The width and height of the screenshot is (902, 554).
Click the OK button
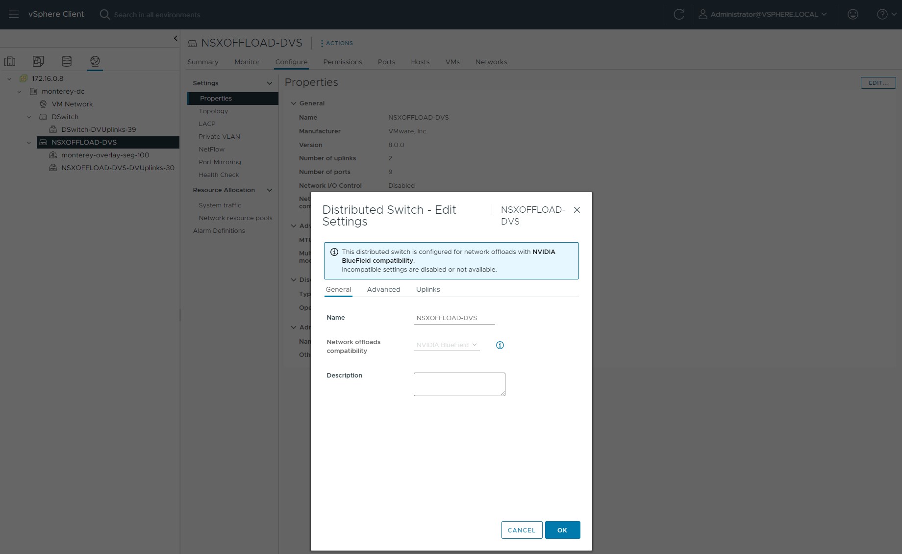pos(562,530)
